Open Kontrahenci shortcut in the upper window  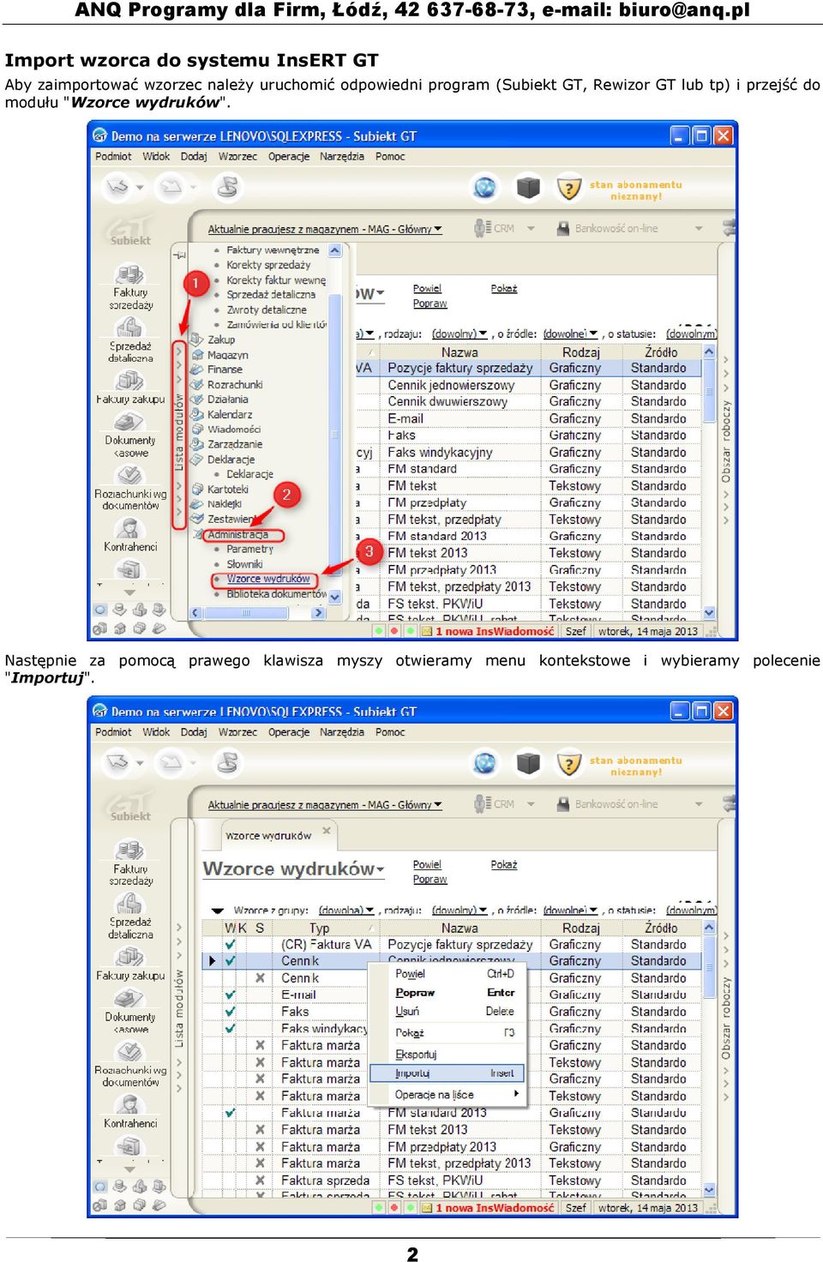coord(130,536)
